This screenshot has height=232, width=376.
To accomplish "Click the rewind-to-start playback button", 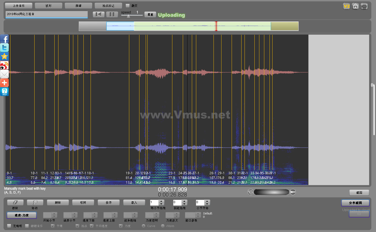I will (99, 15).
